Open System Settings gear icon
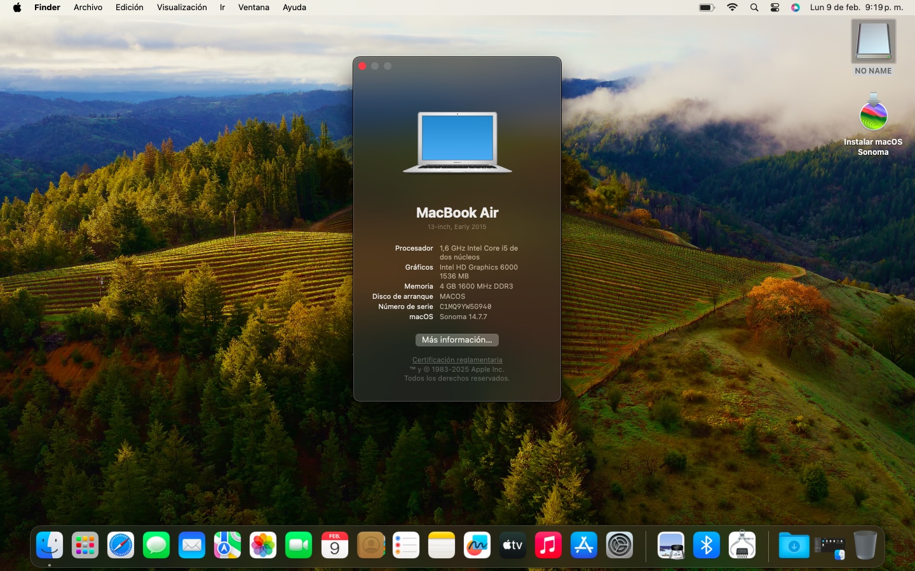Screen dimensions: 915x571 (x=620, y=545)
